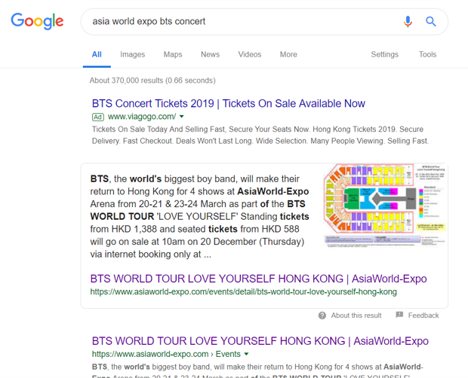The width and height of the screenshot is (468, 378).
Task: Select the News tab
Action: (x=210, y=54)
